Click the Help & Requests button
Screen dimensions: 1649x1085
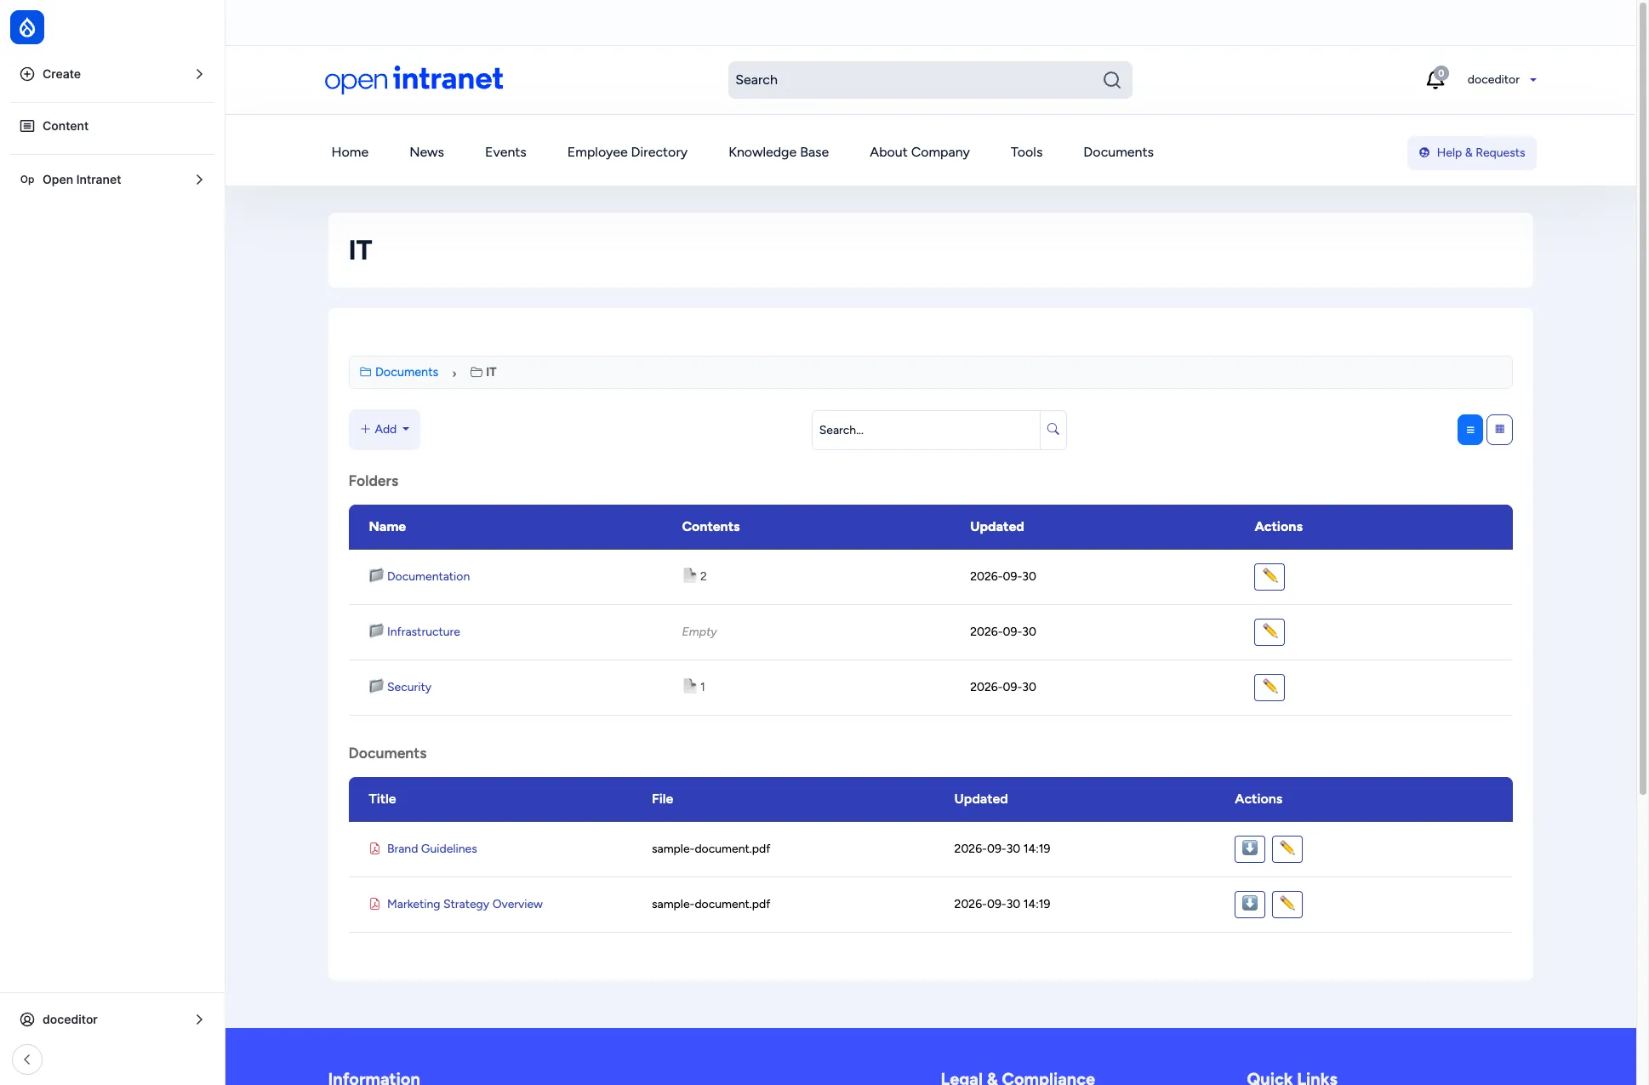(1472, 153)
